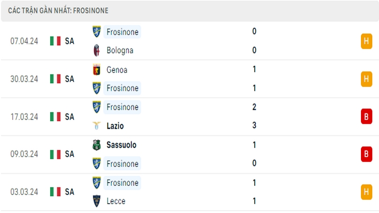
Task: Click the Frosinone score 2 against Lazio
Action: click(x=254, y=107)
